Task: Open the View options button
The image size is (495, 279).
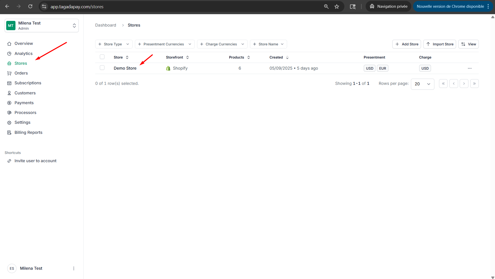Action: [468, 44]
